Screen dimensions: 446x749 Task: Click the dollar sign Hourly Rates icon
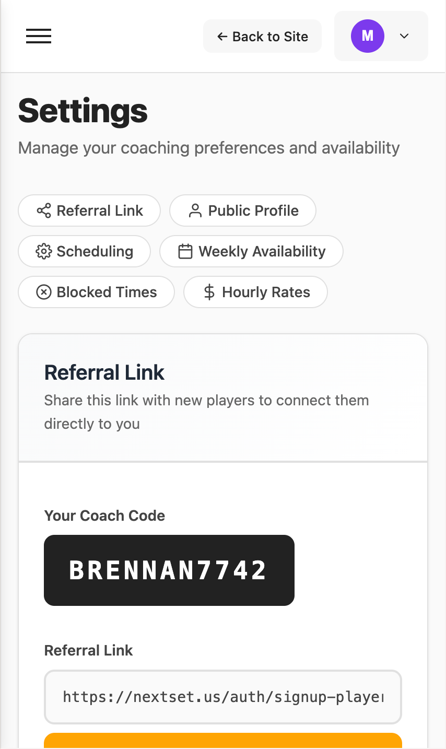coord(209,292)
